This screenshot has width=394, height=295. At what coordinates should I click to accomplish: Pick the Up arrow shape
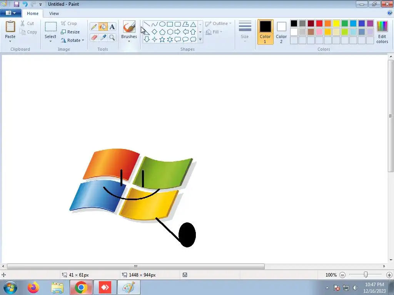193,32
